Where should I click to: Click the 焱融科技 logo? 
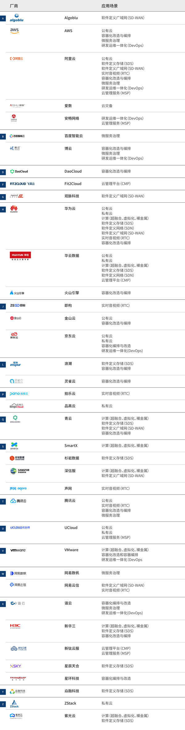[18, 691]
